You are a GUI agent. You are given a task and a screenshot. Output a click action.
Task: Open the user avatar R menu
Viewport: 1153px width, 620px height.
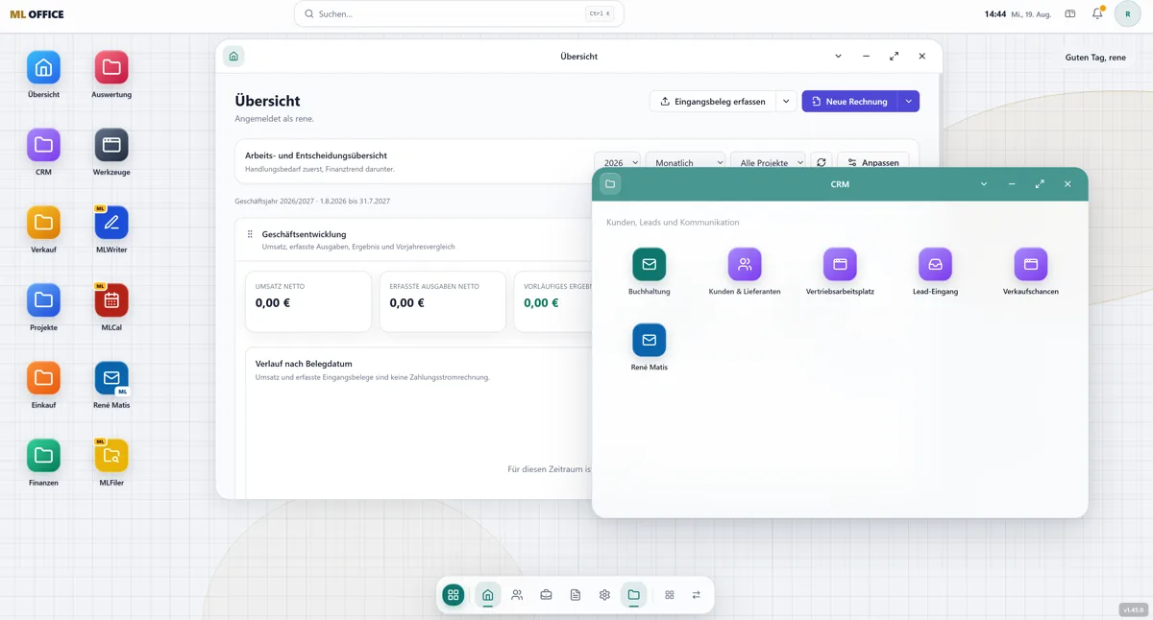(1128, 13)
